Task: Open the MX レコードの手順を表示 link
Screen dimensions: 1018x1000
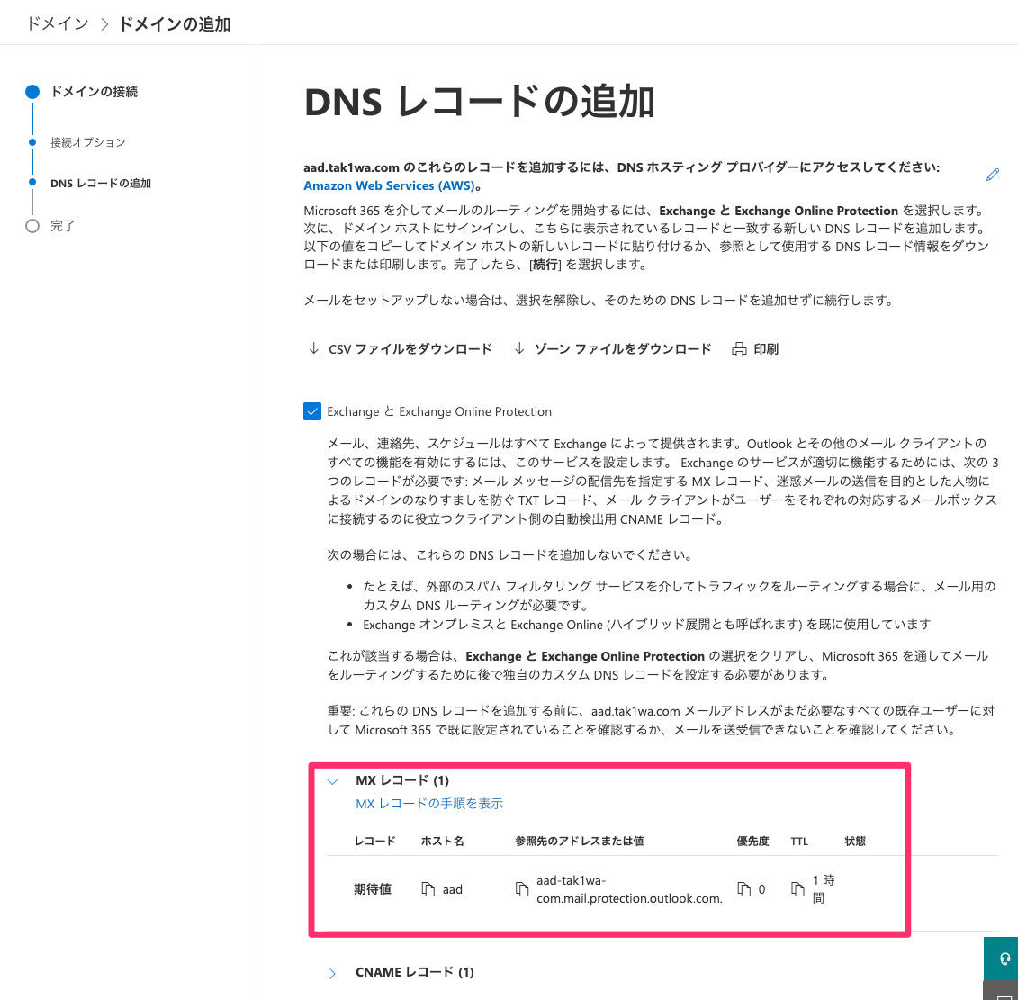Action: (428, 803)
